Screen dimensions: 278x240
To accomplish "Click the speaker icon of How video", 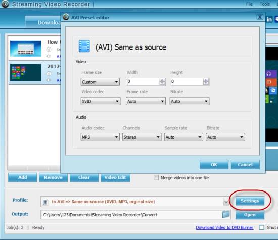I will point(49,56).
